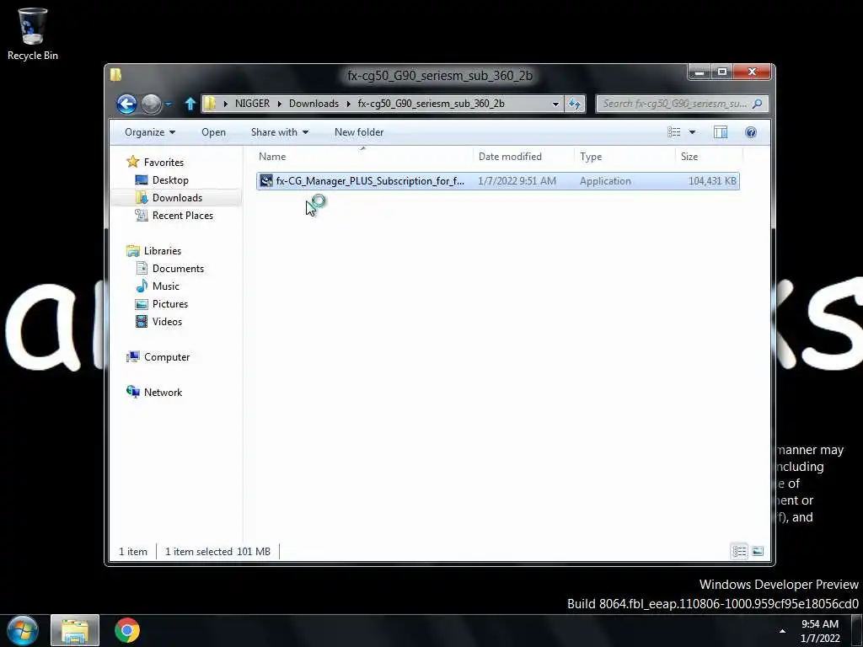
Task: Select the Downloads breadcrumb in address bar
Action: point(314,104)
